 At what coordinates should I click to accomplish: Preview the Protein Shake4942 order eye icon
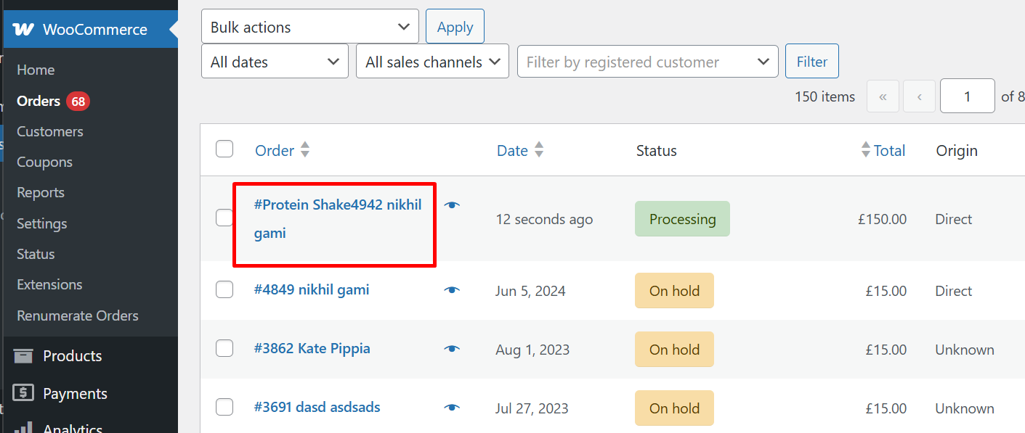pos(452,205)
